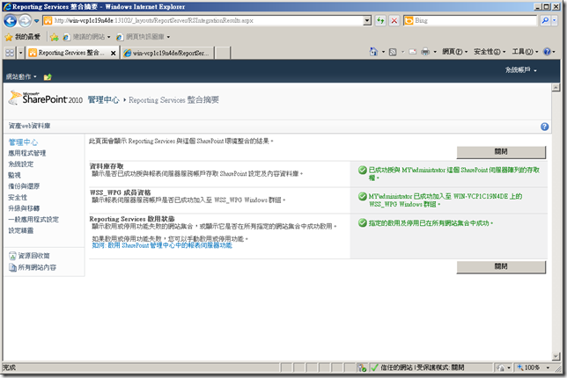
Task: Click the IE Help question mark icon
Action: (547, 52)
